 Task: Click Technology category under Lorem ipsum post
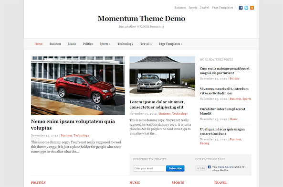pyautogui.click(x=180, y=113)
